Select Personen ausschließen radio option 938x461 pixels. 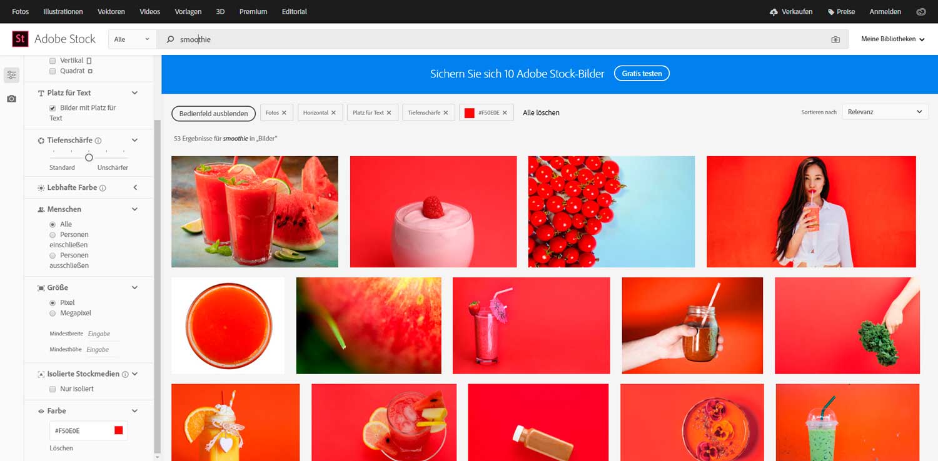53,255
